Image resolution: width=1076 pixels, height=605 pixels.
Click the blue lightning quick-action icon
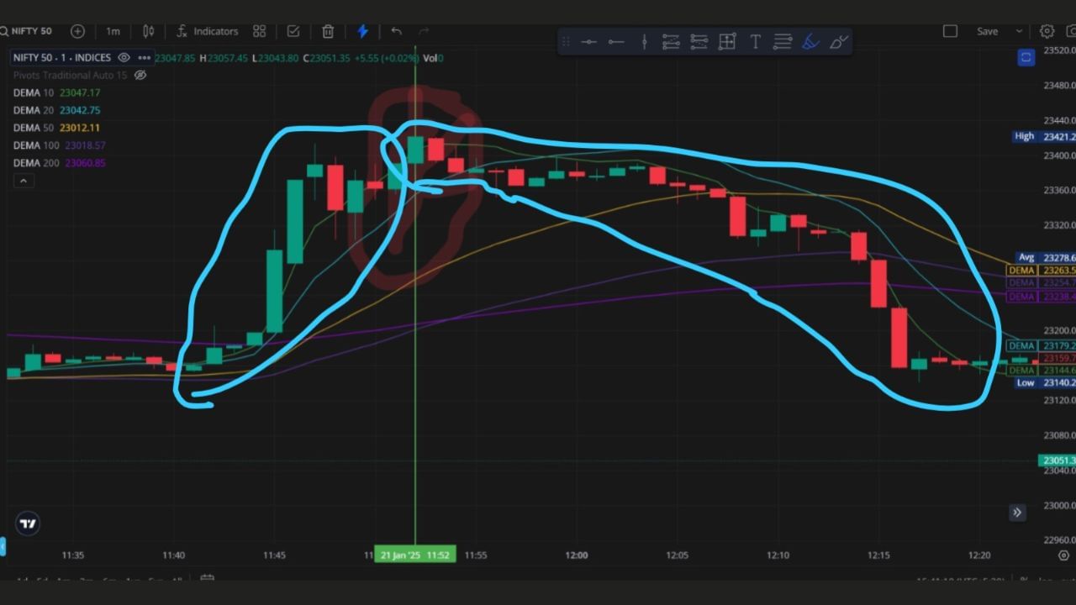click(x=362, y=31)
